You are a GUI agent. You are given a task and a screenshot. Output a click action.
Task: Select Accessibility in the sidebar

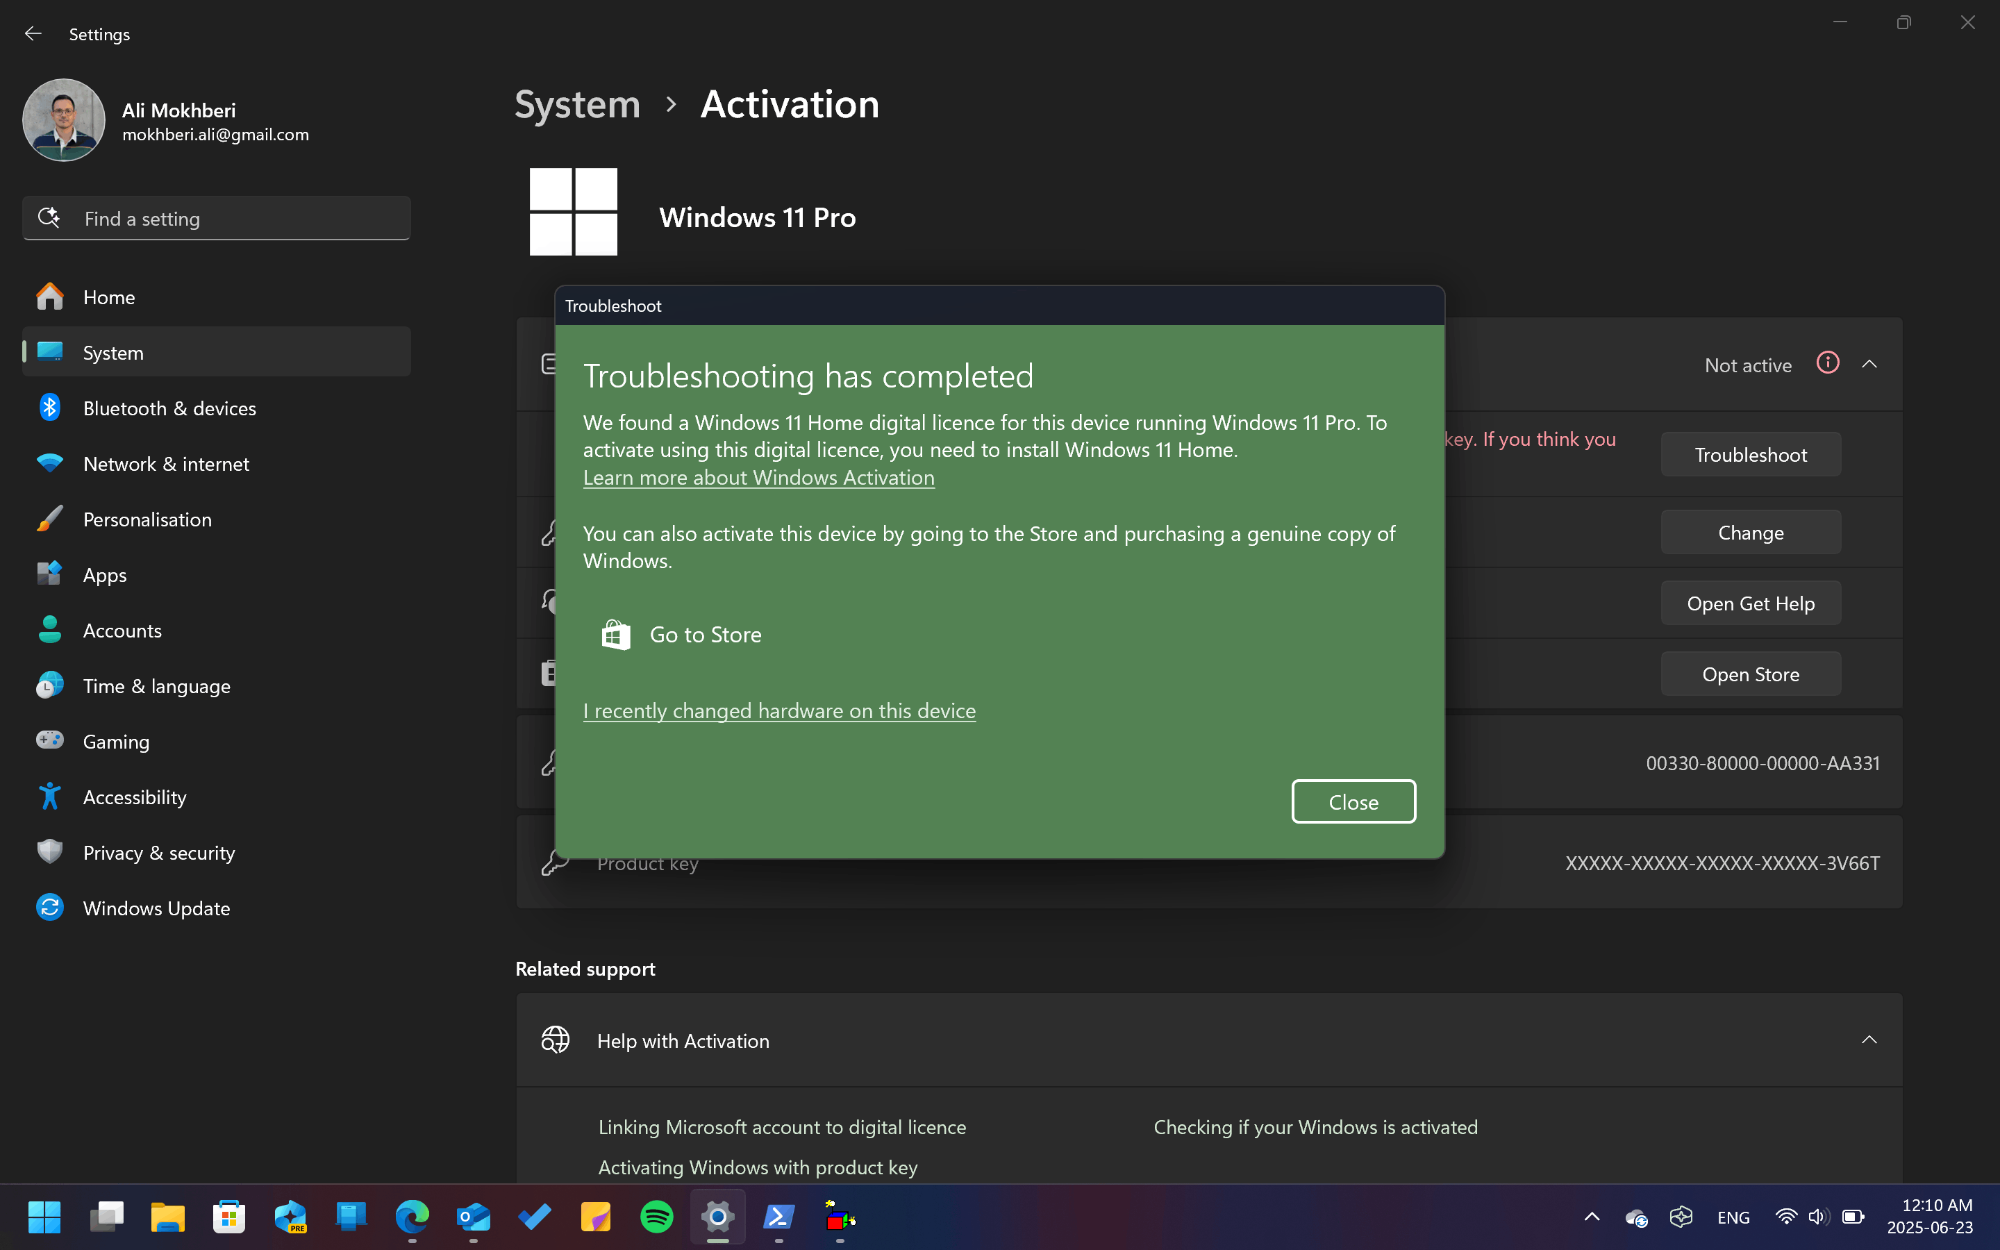(x=217, y=797)
